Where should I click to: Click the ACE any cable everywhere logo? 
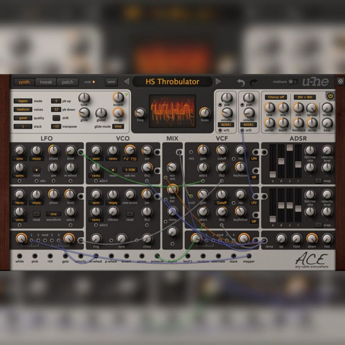click(x=312, y=260)
